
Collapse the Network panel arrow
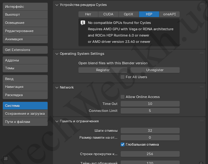pos(57,87)
